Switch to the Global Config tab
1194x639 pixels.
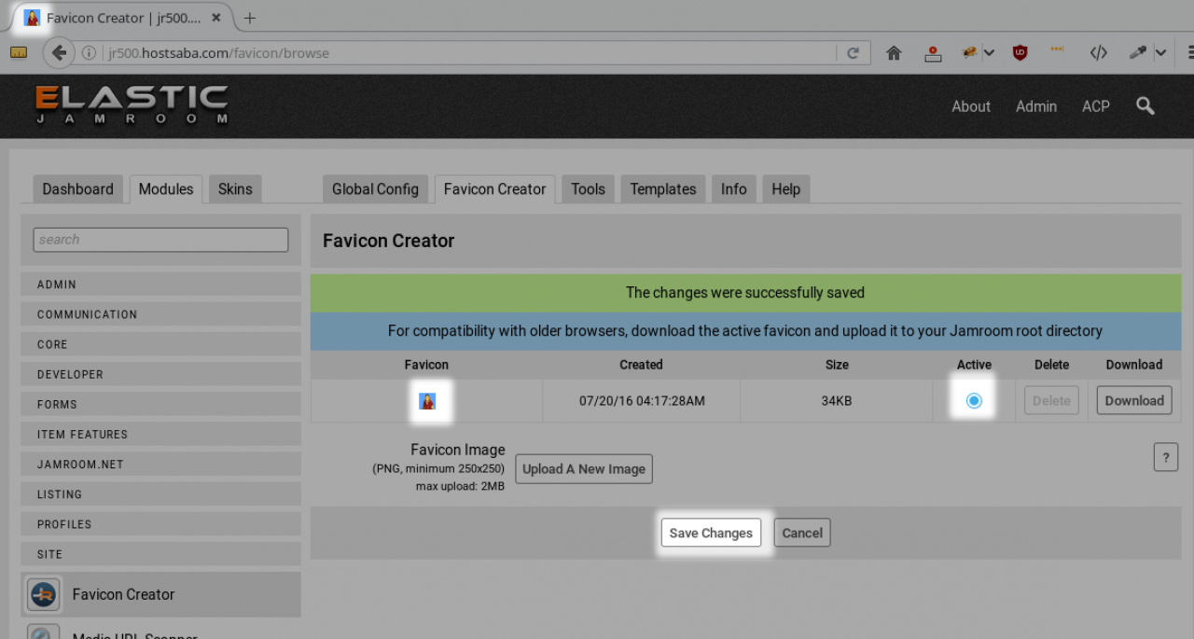point(375,189)
